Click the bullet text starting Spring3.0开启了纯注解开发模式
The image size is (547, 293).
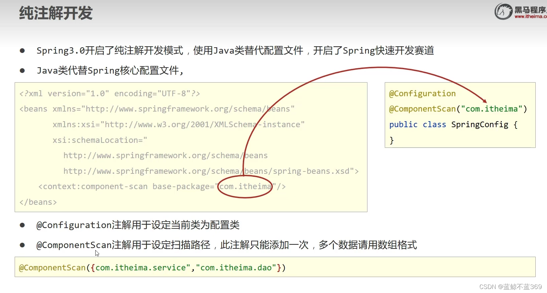click(x=235, y=51)
